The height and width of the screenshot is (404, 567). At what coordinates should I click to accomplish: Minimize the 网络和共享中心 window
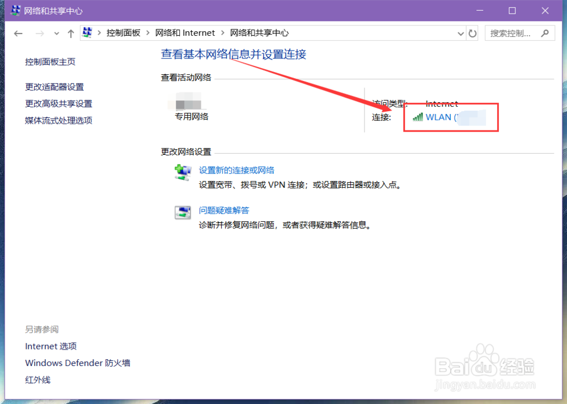[480, 11]
